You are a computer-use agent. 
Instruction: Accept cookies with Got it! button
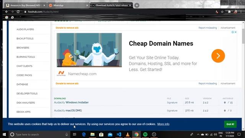(230, 124)
